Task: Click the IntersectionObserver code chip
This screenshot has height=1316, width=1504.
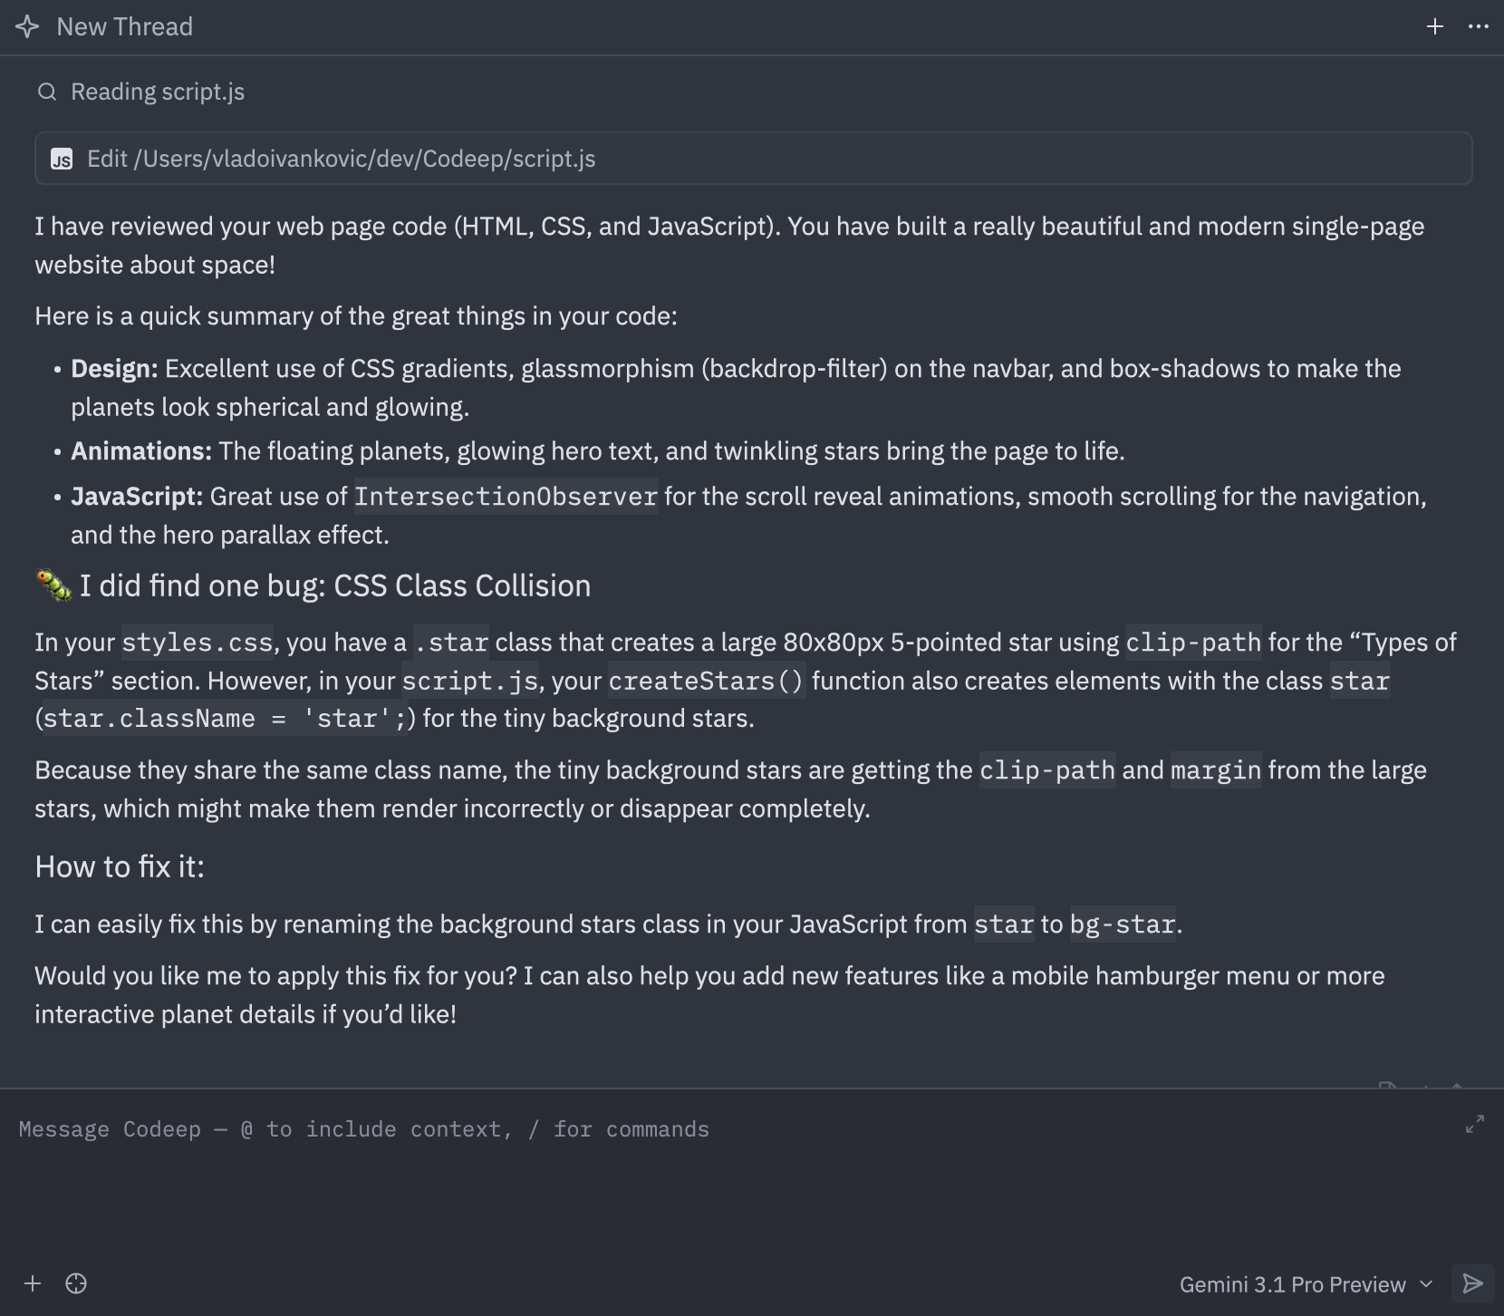Action: point(505,497)
